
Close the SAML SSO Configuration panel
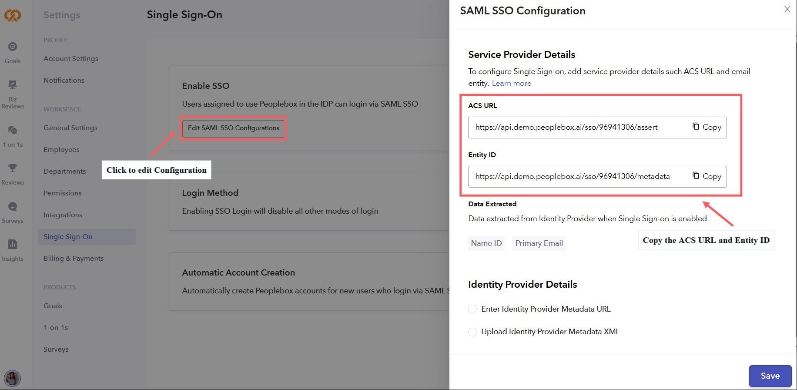[787, 9]
